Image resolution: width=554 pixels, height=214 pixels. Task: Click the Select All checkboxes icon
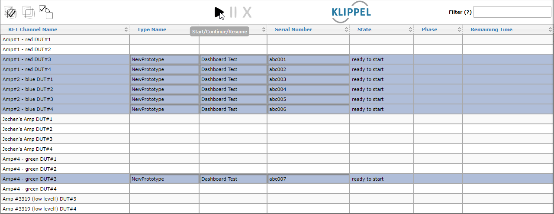[11, 12]
